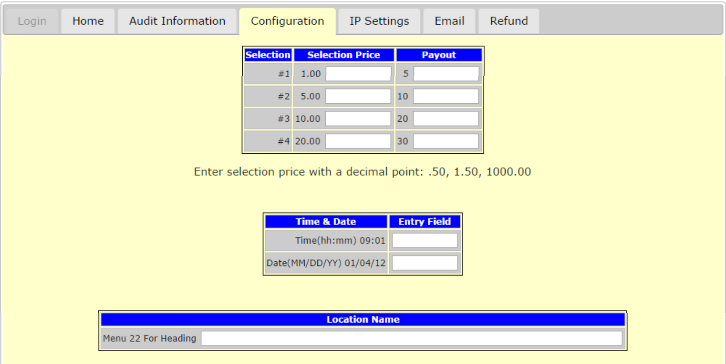Image resolution: width=726 pixels, height=364 pixels.
Task: Click the Selection Price column header
Action: point(343,55)
